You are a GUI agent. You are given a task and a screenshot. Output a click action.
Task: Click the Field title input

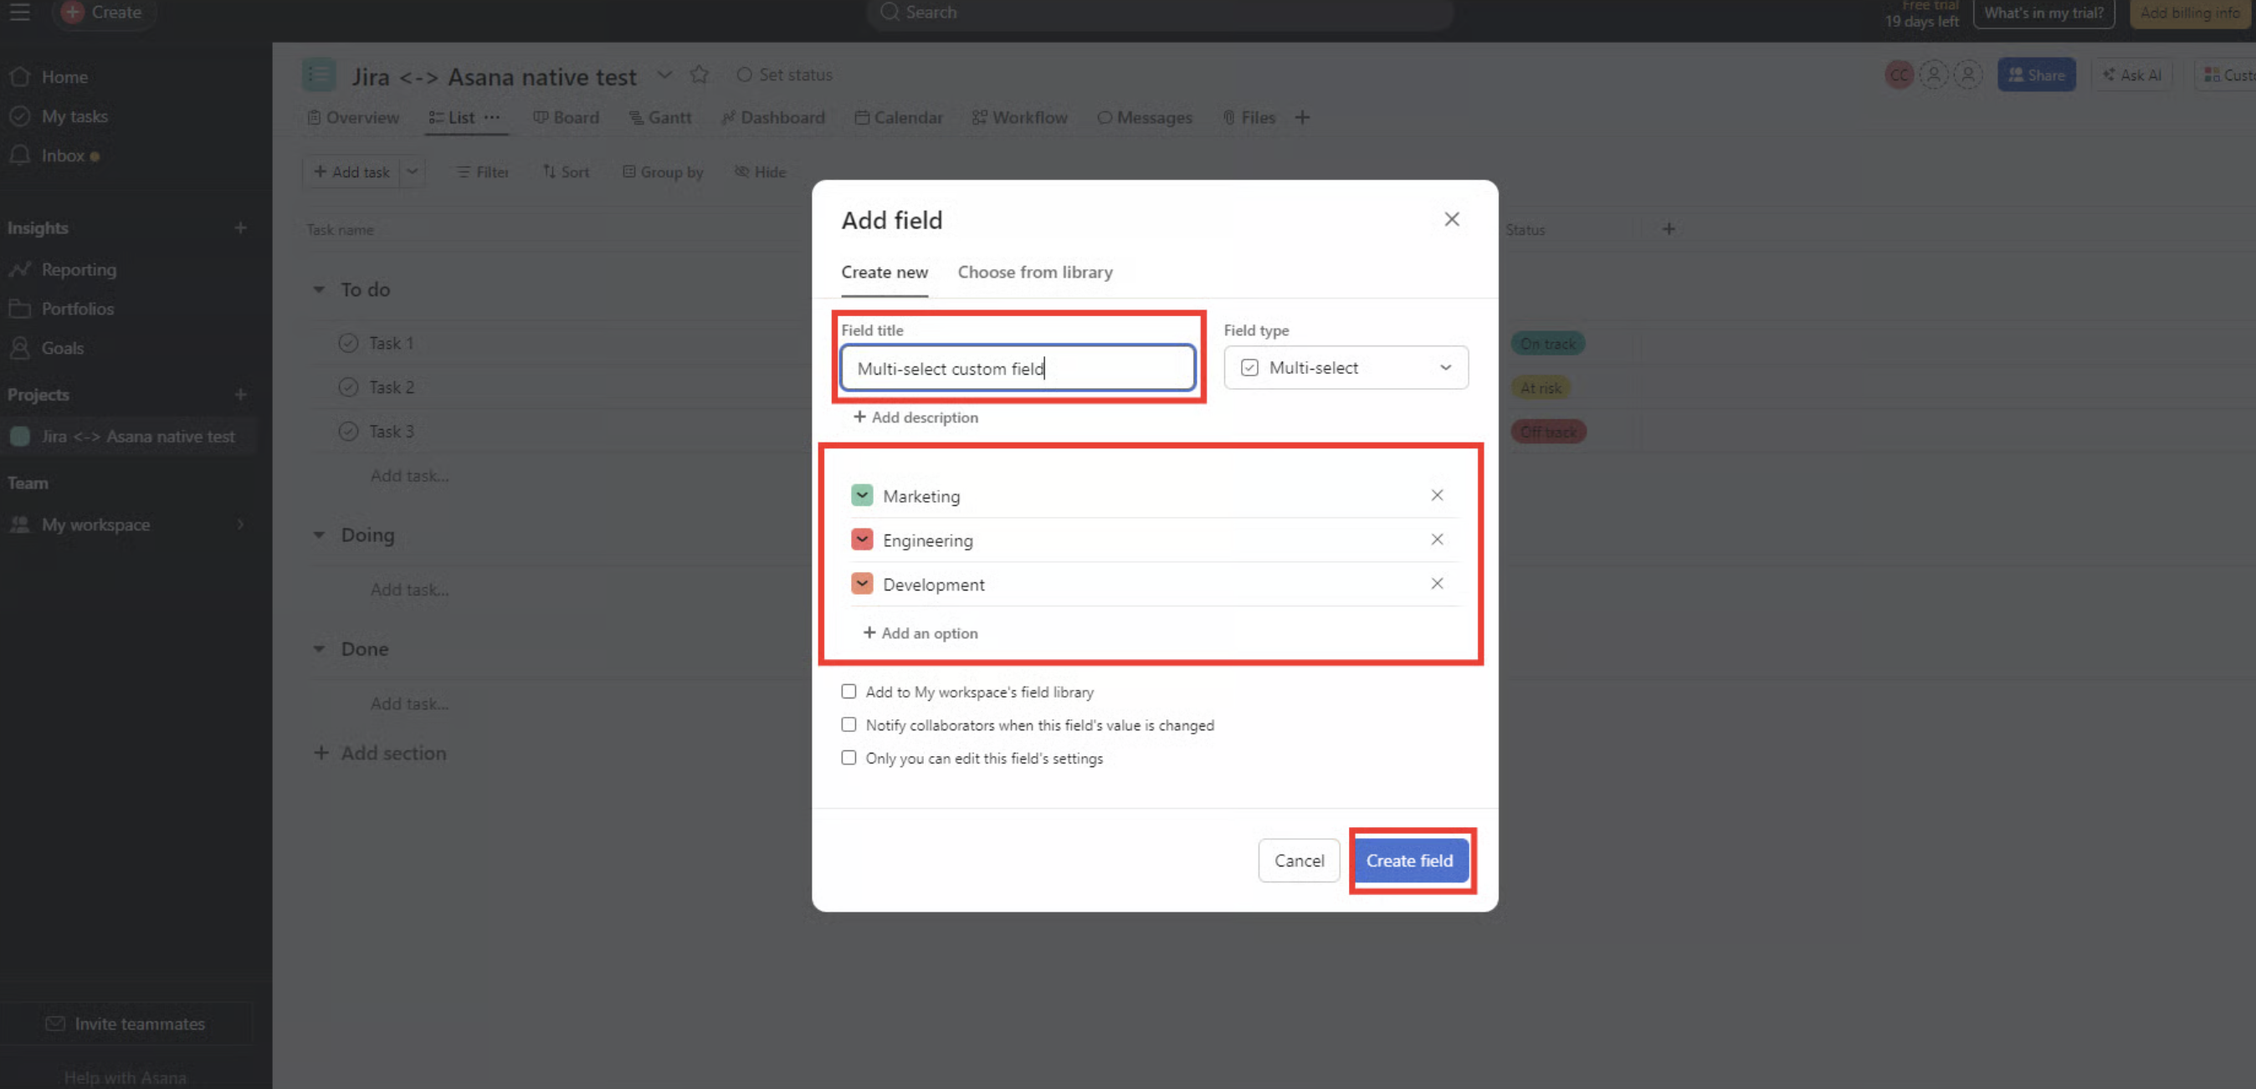1017,368
